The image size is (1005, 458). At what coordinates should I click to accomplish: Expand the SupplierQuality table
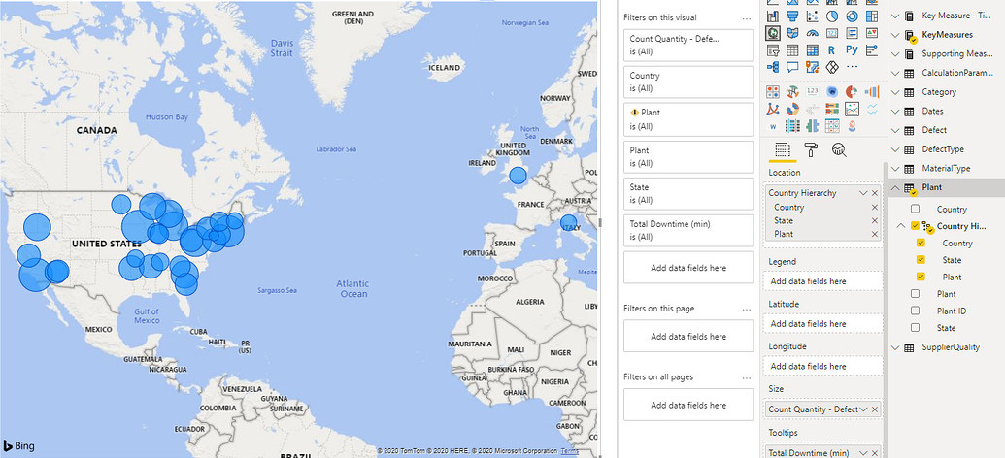[895, 347]
